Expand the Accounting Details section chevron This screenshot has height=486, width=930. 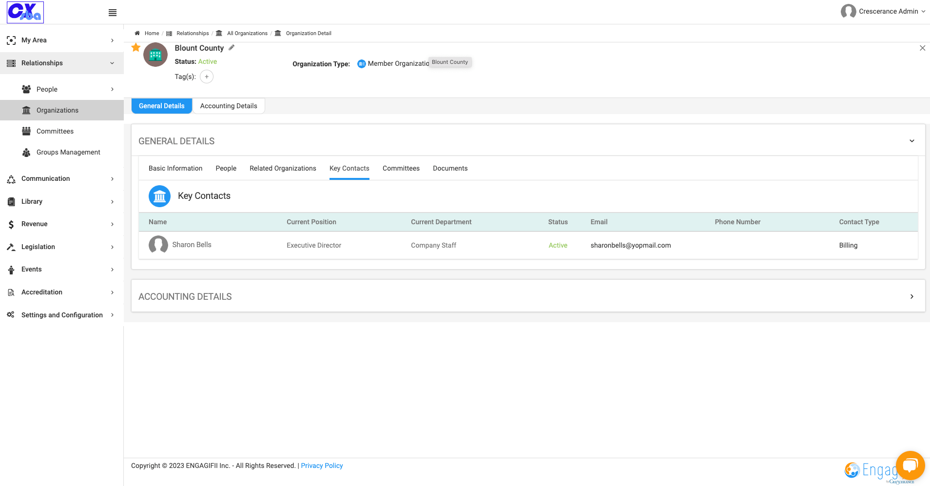tap(911, 296)
